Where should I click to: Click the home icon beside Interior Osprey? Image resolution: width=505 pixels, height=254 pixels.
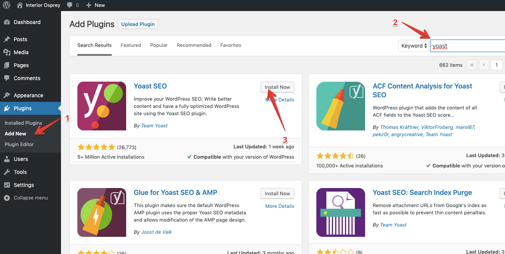click(x=20, y=5)
